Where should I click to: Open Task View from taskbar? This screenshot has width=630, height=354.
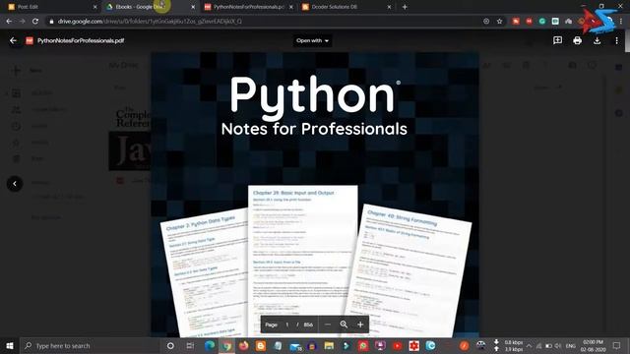click(x=190, y=345)
